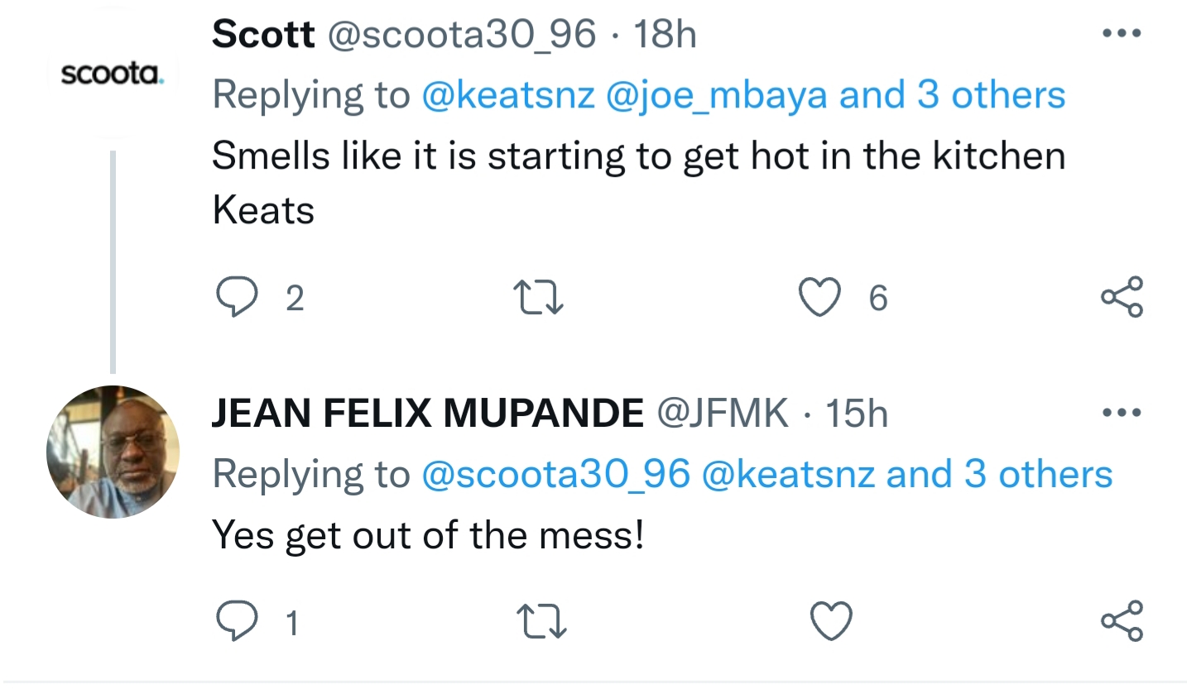This screenshot has height=689, width=1187.
Task: Open @keatsnz mention in Scott's tweet
Action: (507, 96)
